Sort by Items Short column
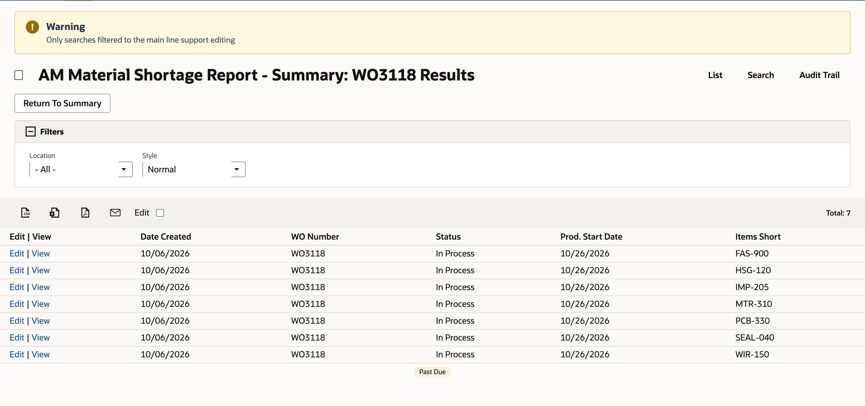 coord(758,237)
